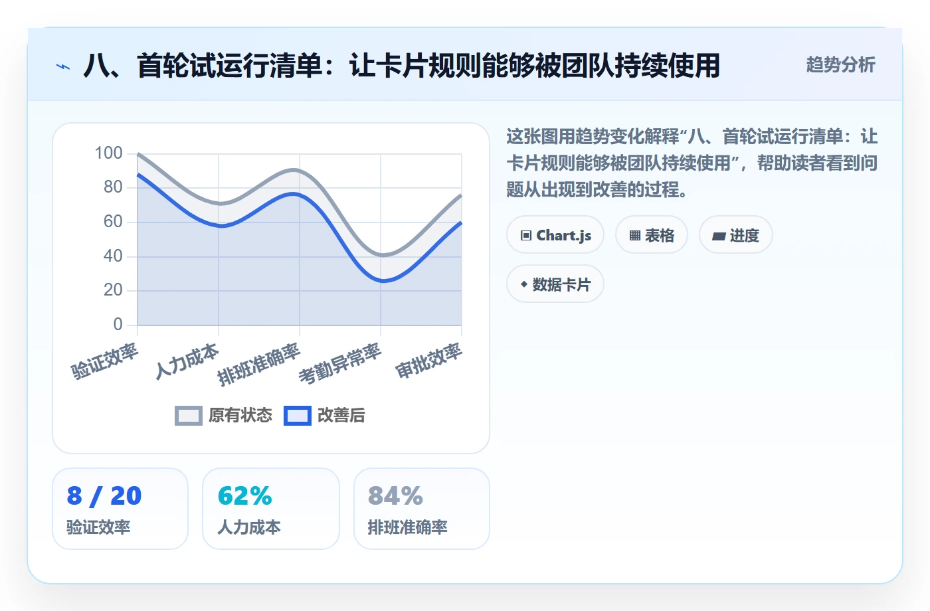Click the 考勤异常率 low point on blue line
Screen dimensions: 930x611
pyautogui.click(x=382, y=281)
